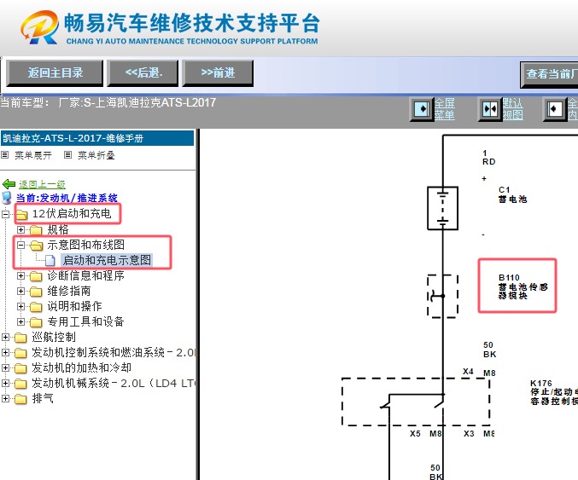Expand all menus via 菜单展开
578x480 pixels.
(x=33, y=155)
